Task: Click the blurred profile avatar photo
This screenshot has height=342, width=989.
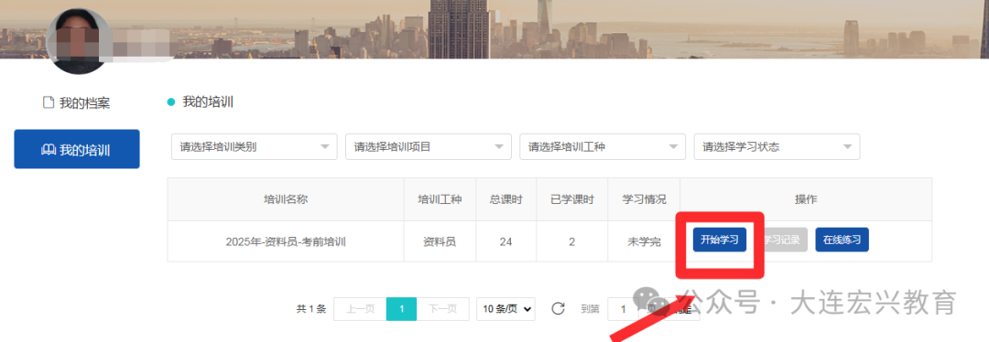Action: (x=78, y=40)
